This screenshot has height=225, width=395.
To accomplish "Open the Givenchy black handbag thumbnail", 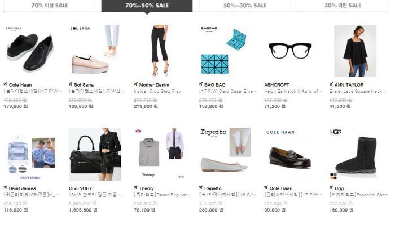I will (95, 154).
